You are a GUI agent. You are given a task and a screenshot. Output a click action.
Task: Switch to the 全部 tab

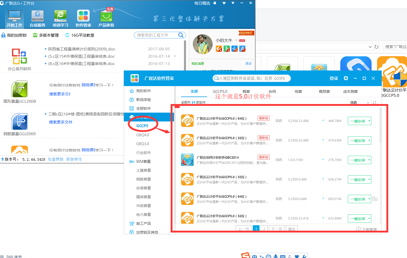pos(194,91)
